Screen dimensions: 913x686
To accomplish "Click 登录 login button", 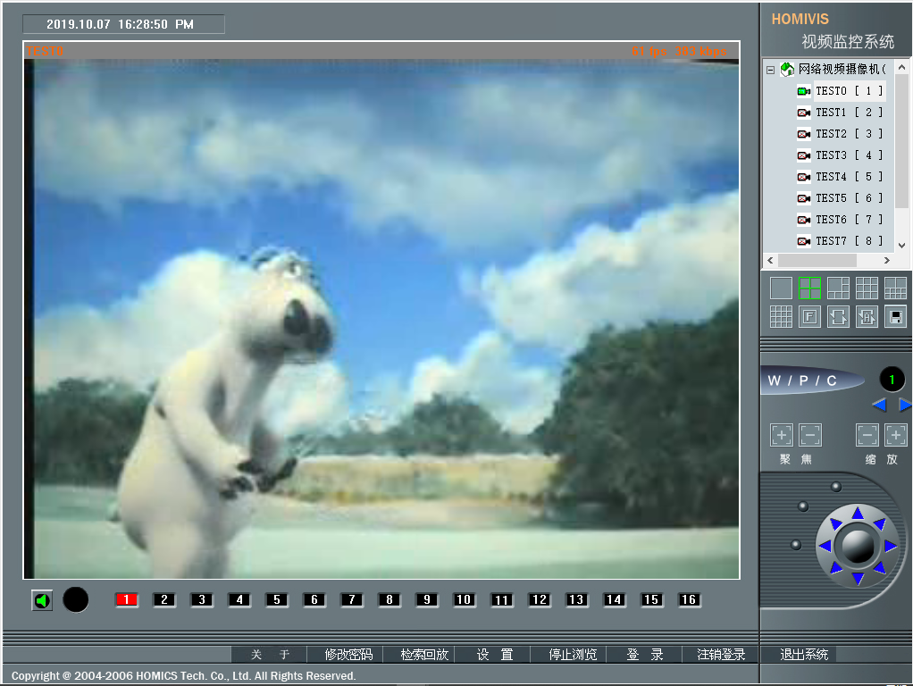I will 645,655.
